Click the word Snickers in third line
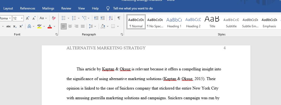Image resolution: width=281 pixels, height=105 pixels. pyautogui.click(x=127, y=88)
